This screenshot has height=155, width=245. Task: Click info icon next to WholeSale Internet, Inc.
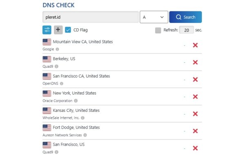(x=82, y=118)
